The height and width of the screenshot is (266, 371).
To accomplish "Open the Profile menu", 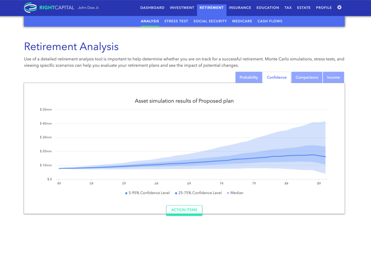I will click(323, 7).
